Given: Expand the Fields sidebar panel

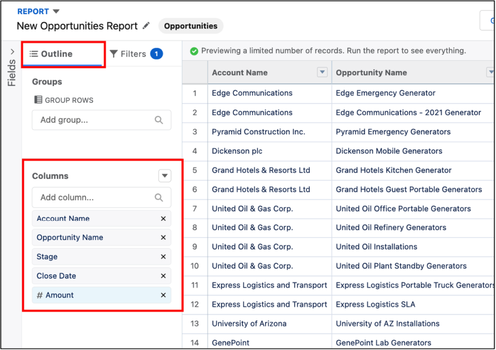Looking at the screenshot, I should tap(11, 51).
